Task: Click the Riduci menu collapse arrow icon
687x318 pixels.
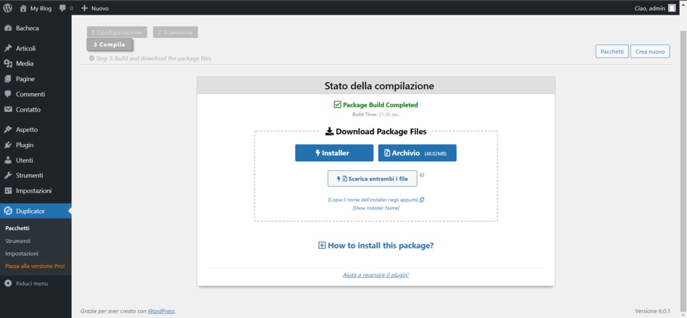Action: tap(8, 284)
